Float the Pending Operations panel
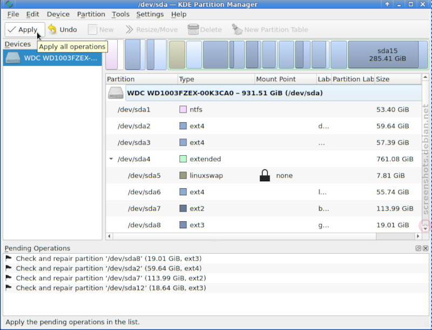The height and width of the screenshot is (330, 432). (x=418, y=248)
